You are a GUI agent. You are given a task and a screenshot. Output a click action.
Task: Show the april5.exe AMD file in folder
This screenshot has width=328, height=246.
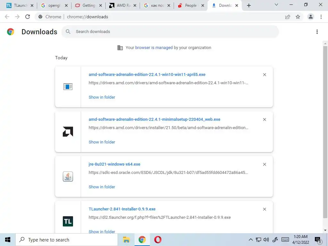102,97
